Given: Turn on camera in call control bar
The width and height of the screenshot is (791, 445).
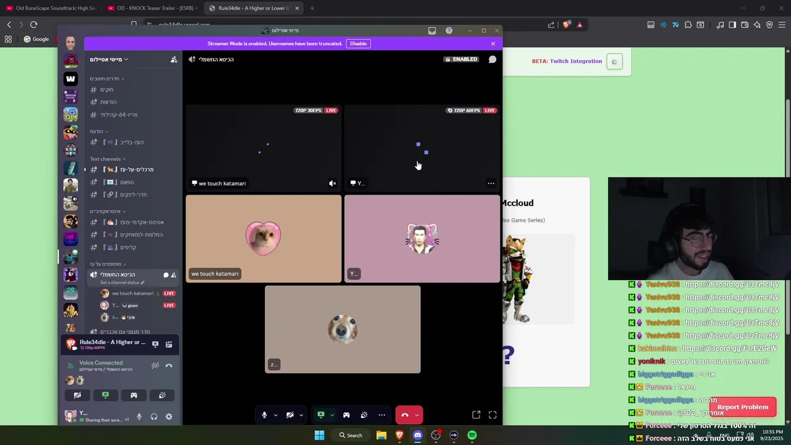Looking at the screenshot, I should click(x=290, y=415).
